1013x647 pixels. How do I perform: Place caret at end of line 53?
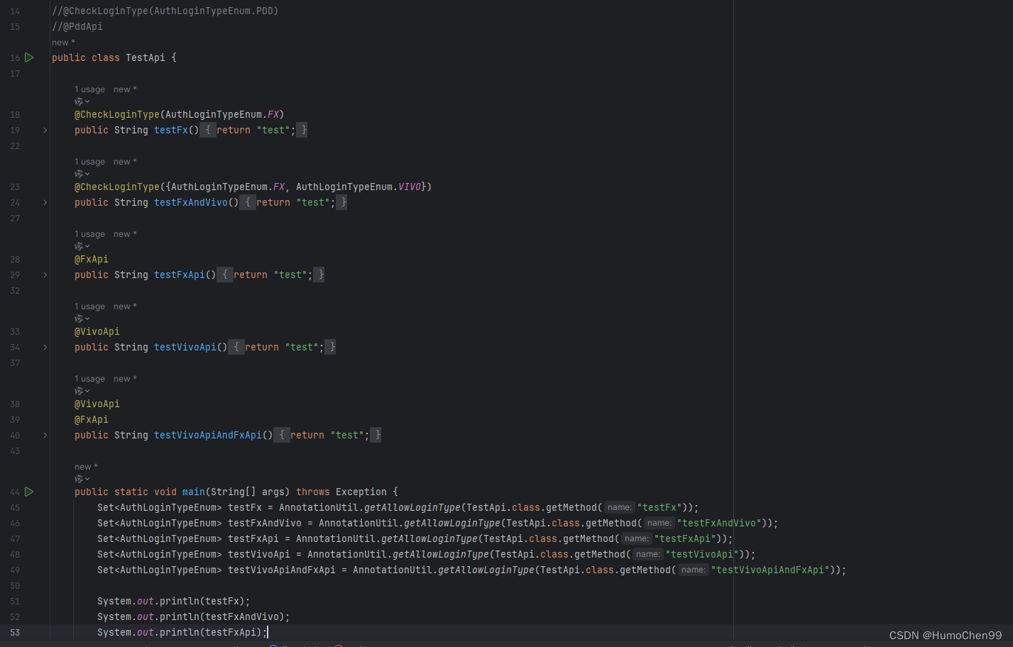pyautogui.click(x=268, y=632)
